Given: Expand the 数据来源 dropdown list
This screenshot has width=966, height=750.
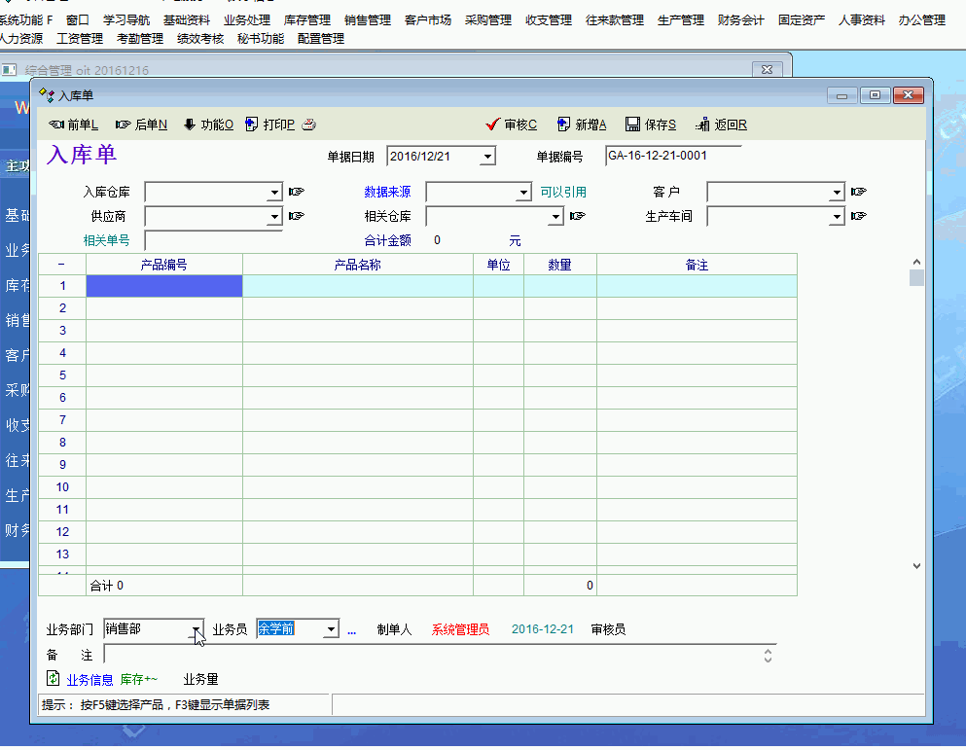Looking at the screenshot, I should coord(523,193).
